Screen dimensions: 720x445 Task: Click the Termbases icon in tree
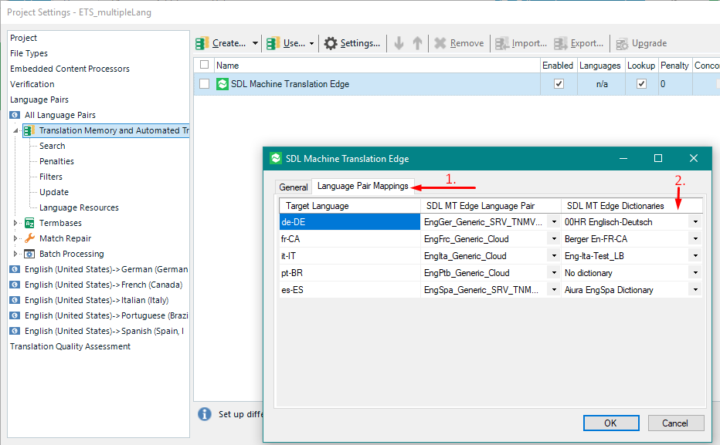click(29, 223)
